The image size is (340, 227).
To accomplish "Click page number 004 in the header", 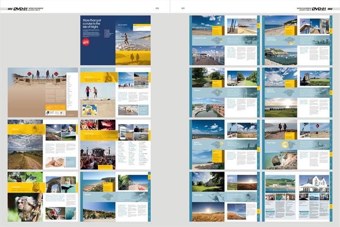I will coord(157,8).
